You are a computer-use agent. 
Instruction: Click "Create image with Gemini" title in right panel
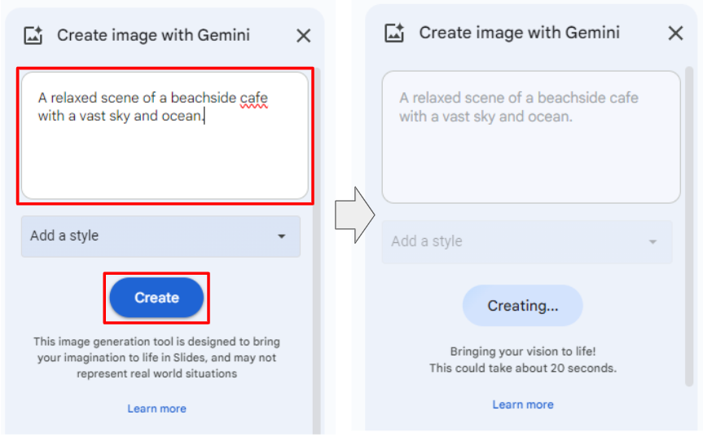tap(519, 33)
